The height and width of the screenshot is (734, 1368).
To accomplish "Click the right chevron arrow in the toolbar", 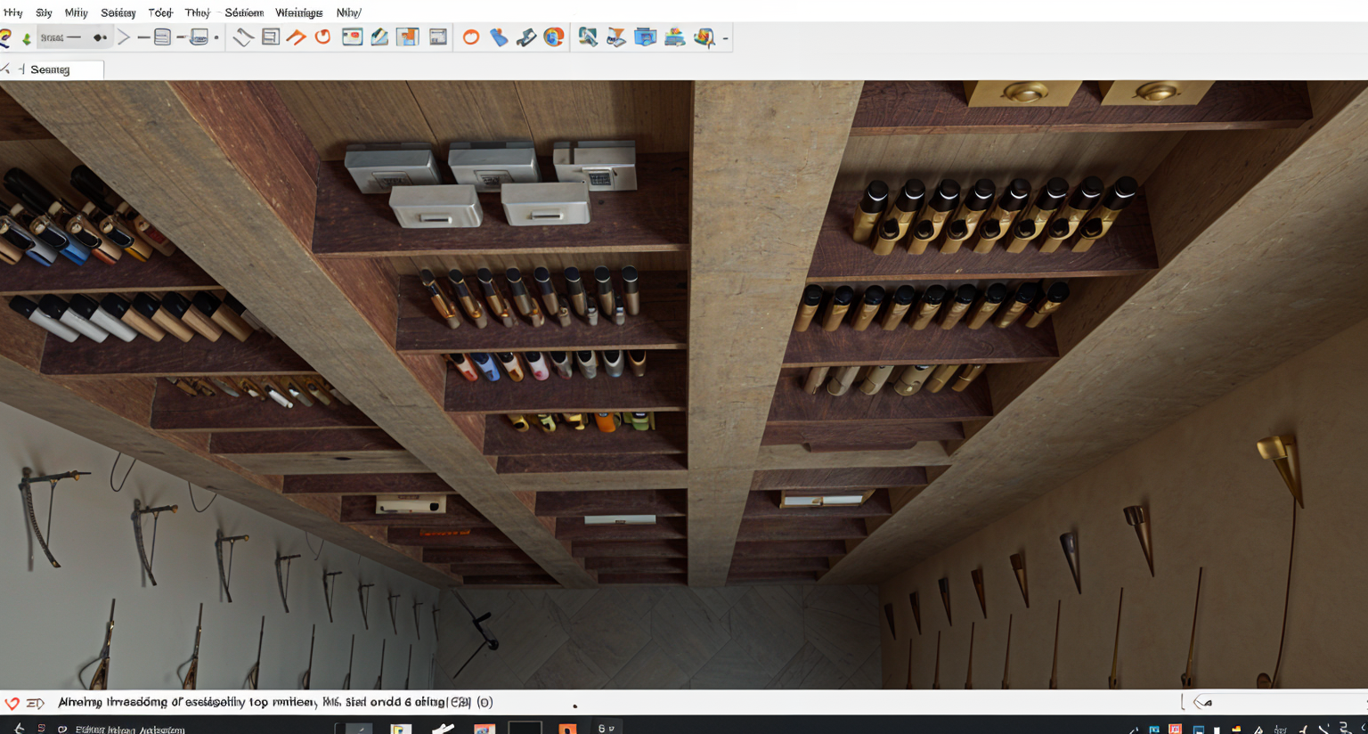I will (124, 37).
